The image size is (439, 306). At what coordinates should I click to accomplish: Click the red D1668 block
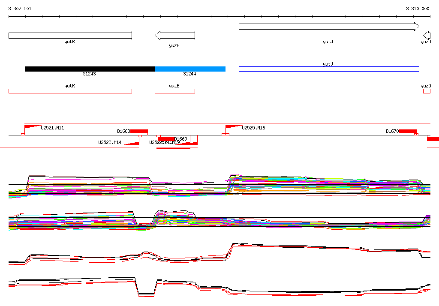click(x=139, y=132)
